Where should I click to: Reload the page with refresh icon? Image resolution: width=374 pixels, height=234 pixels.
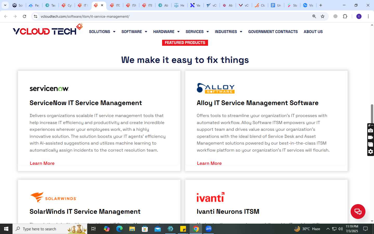pos(24,16)
